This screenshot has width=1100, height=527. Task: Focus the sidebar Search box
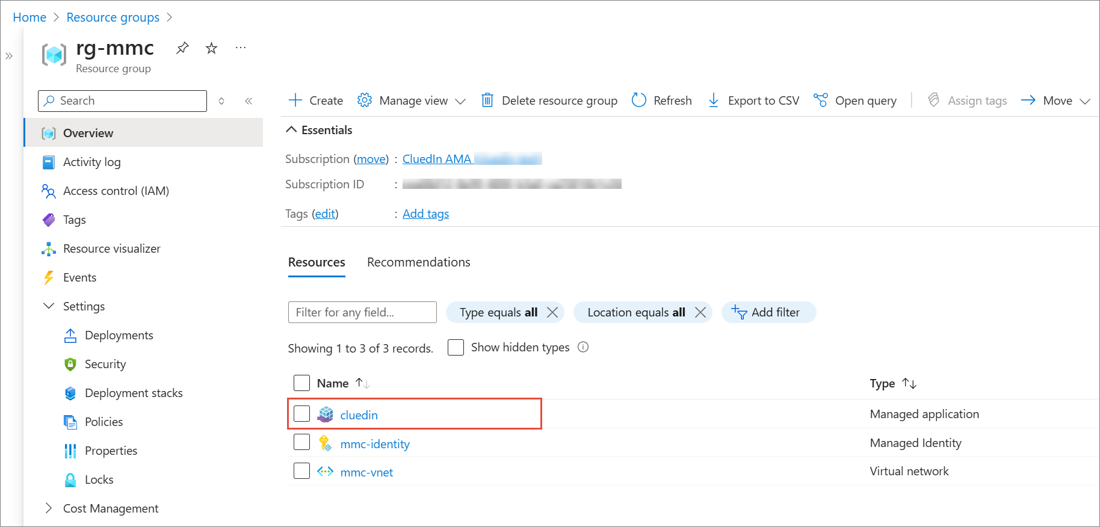point(122,101)
